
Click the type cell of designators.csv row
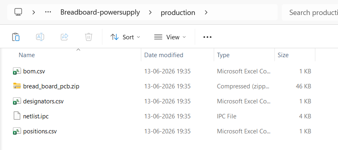coord(244,101)
